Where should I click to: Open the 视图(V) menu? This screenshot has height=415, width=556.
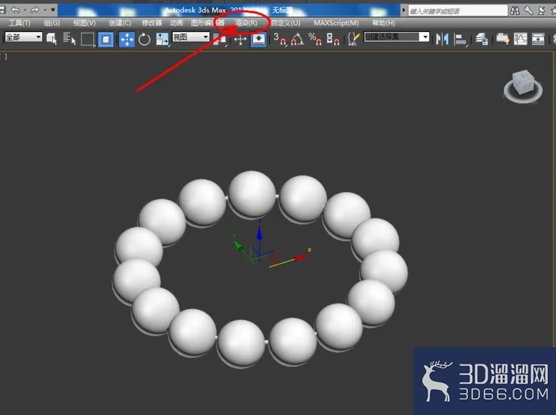(x=84, y=23)
